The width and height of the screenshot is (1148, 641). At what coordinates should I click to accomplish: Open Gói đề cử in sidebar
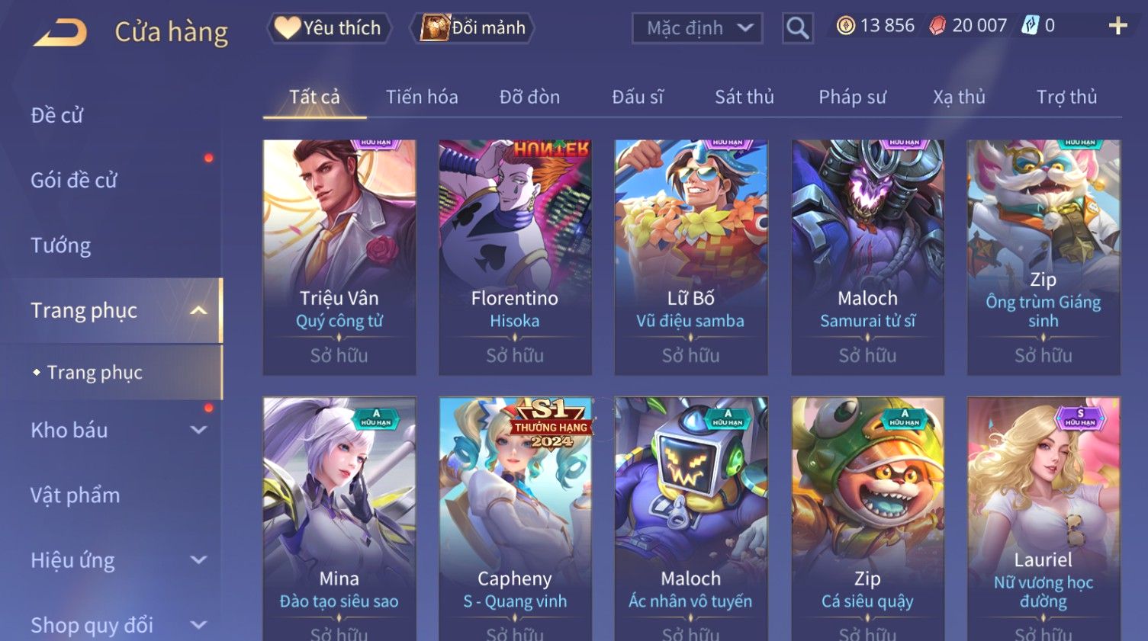coord(74,180)
